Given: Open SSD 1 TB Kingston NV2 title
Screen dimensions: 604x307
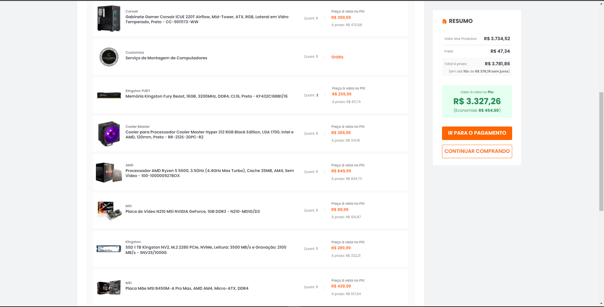Looking at the screenshot, I should tap(206, 250).
